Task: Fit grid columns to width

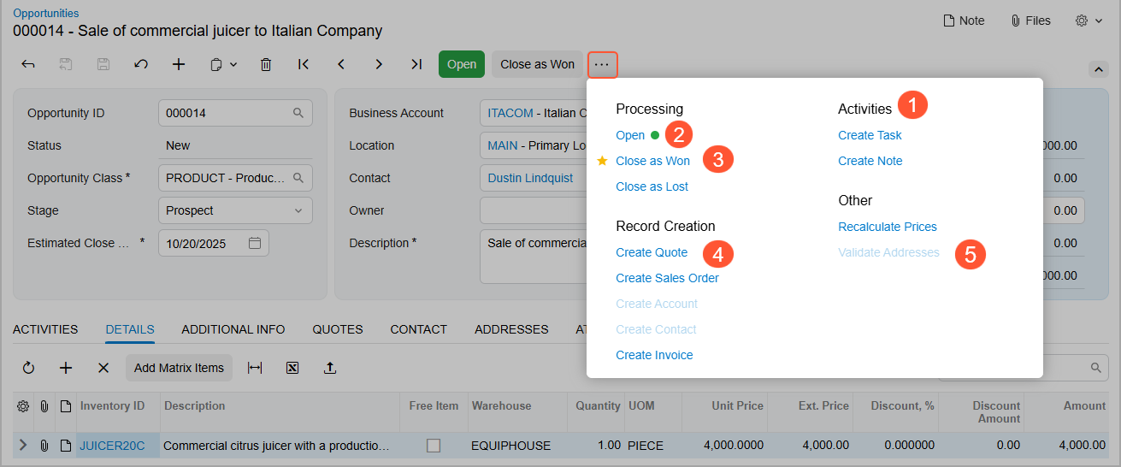Action: (x=255, y=368)
